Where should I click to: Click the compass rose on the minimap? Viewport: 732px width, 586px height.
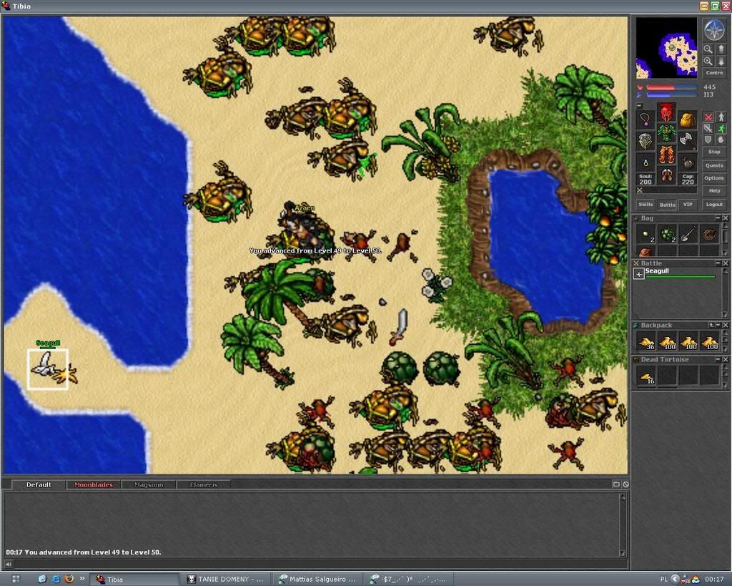coord(714,30)
